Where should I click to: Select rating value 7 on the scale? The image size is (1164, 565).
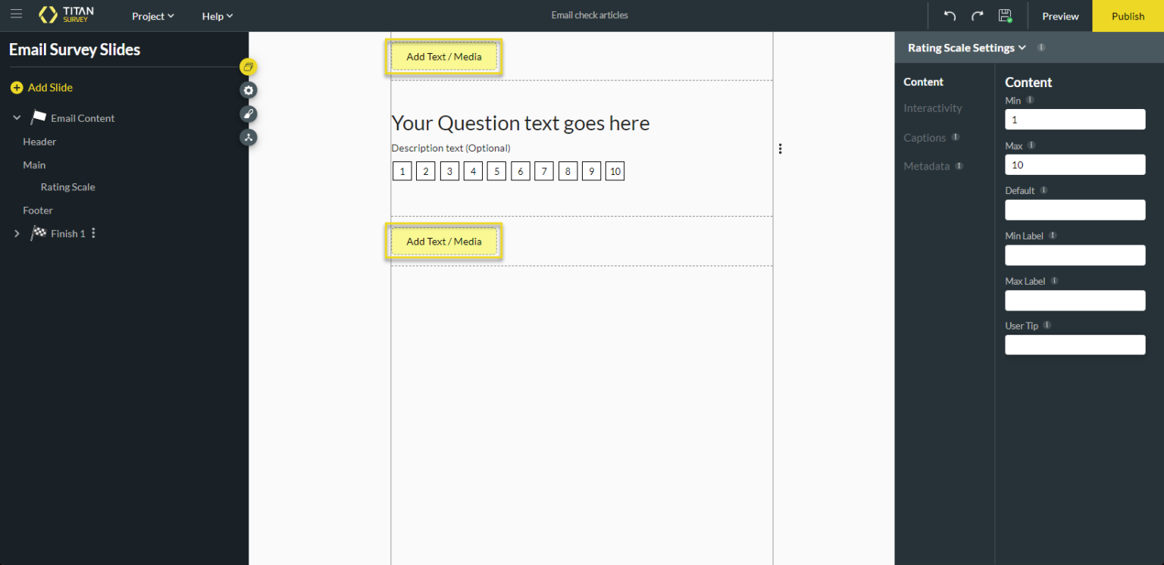[x=543, y=170]
